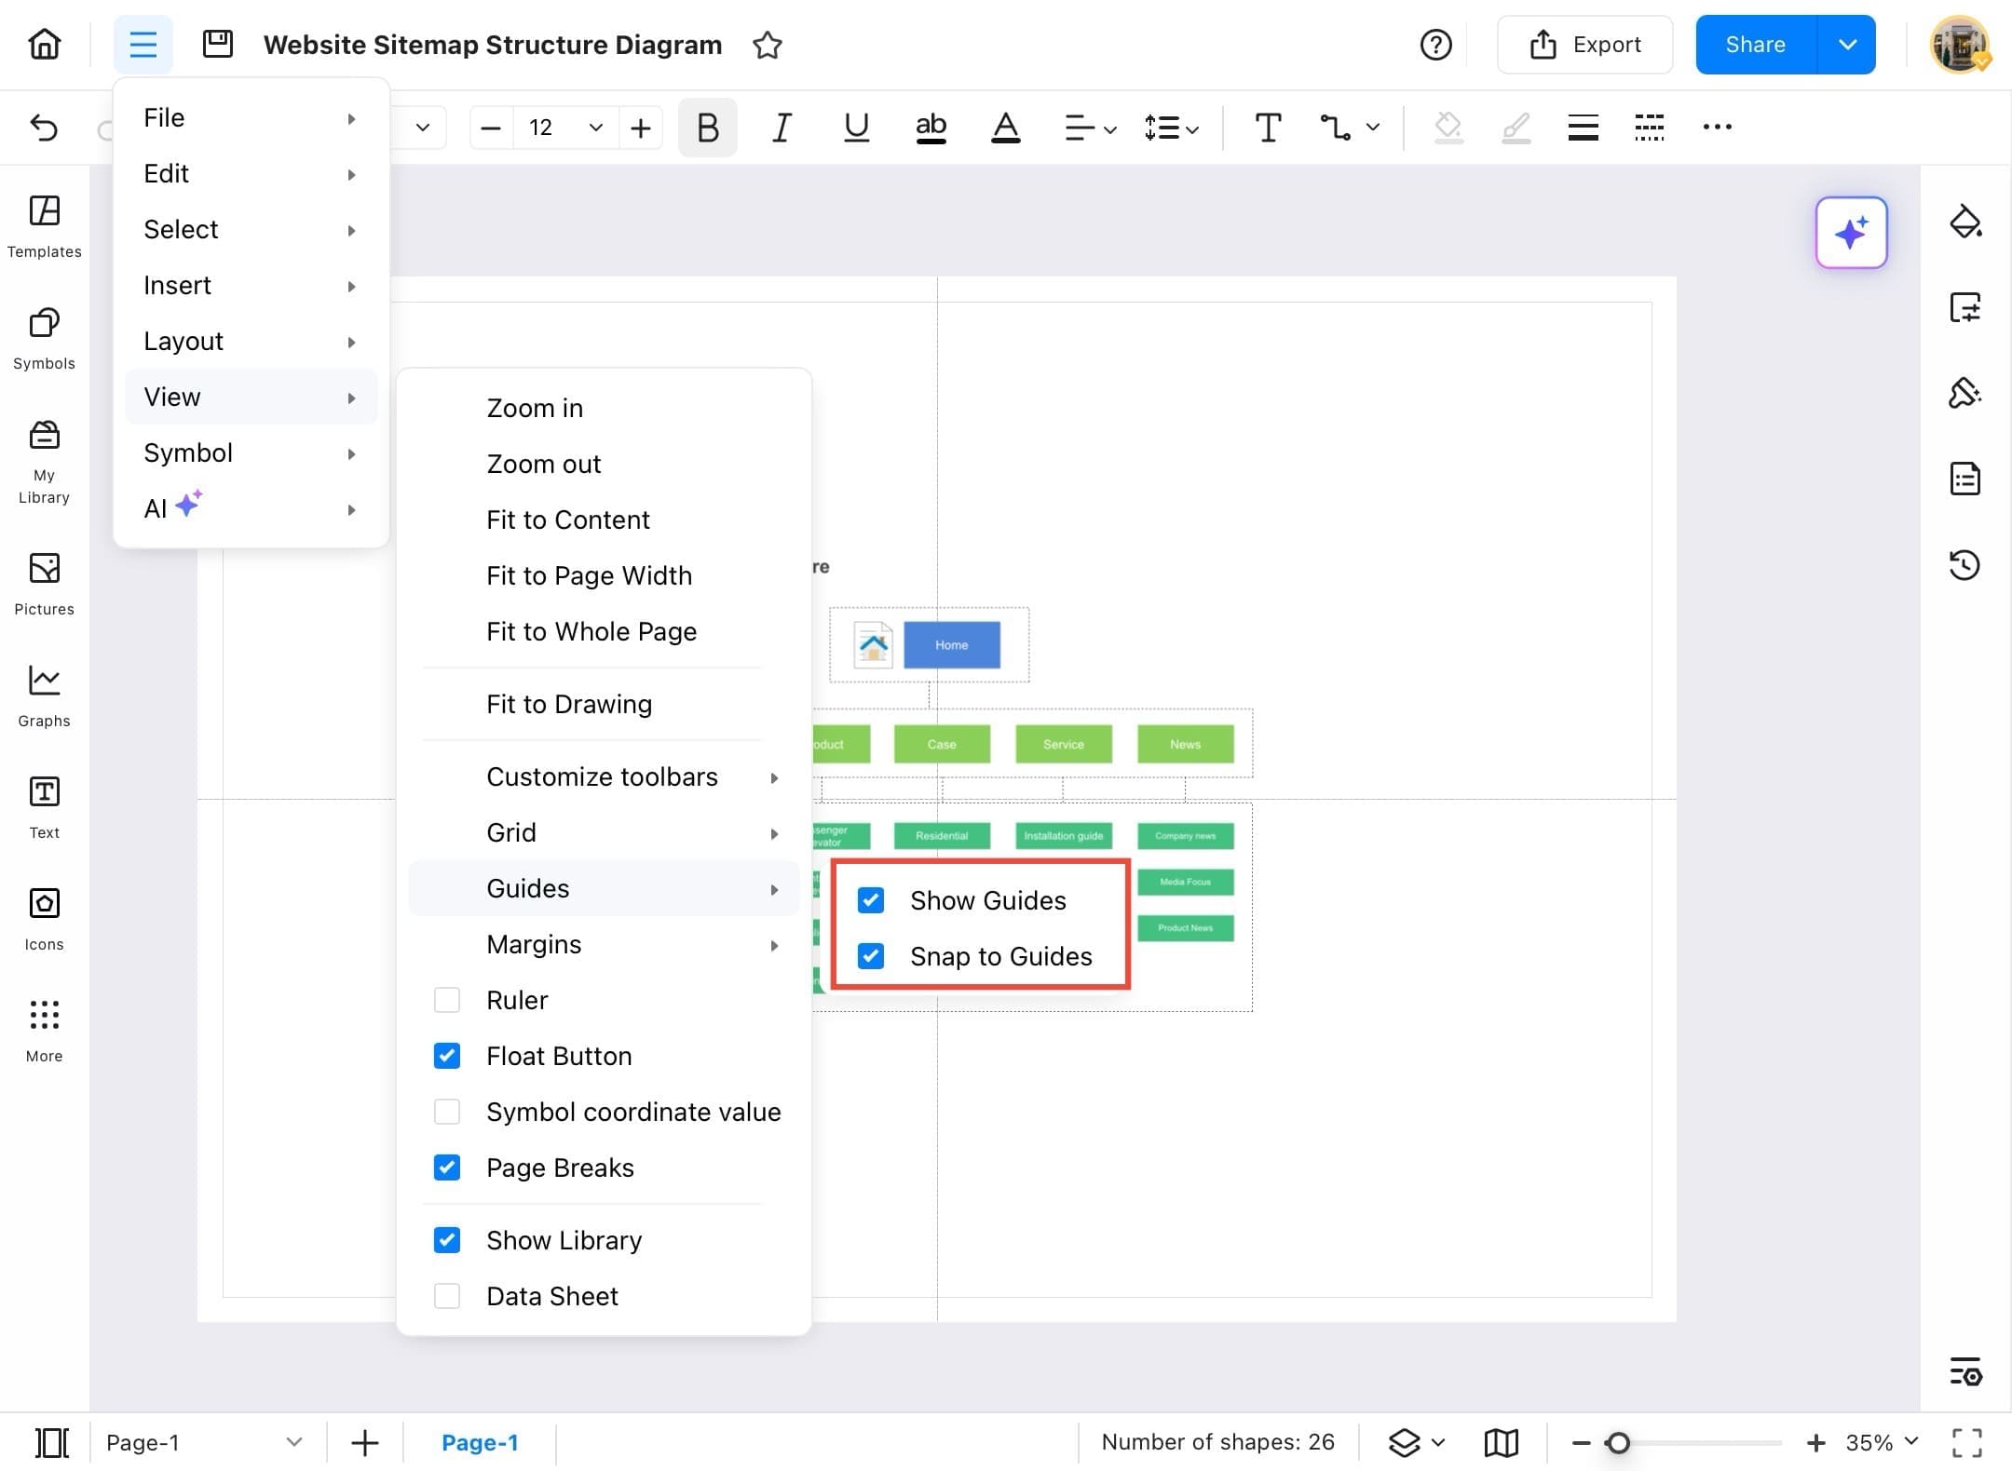
Task: Open the AI assistant floating button
Action: (x=1851, y=233)
